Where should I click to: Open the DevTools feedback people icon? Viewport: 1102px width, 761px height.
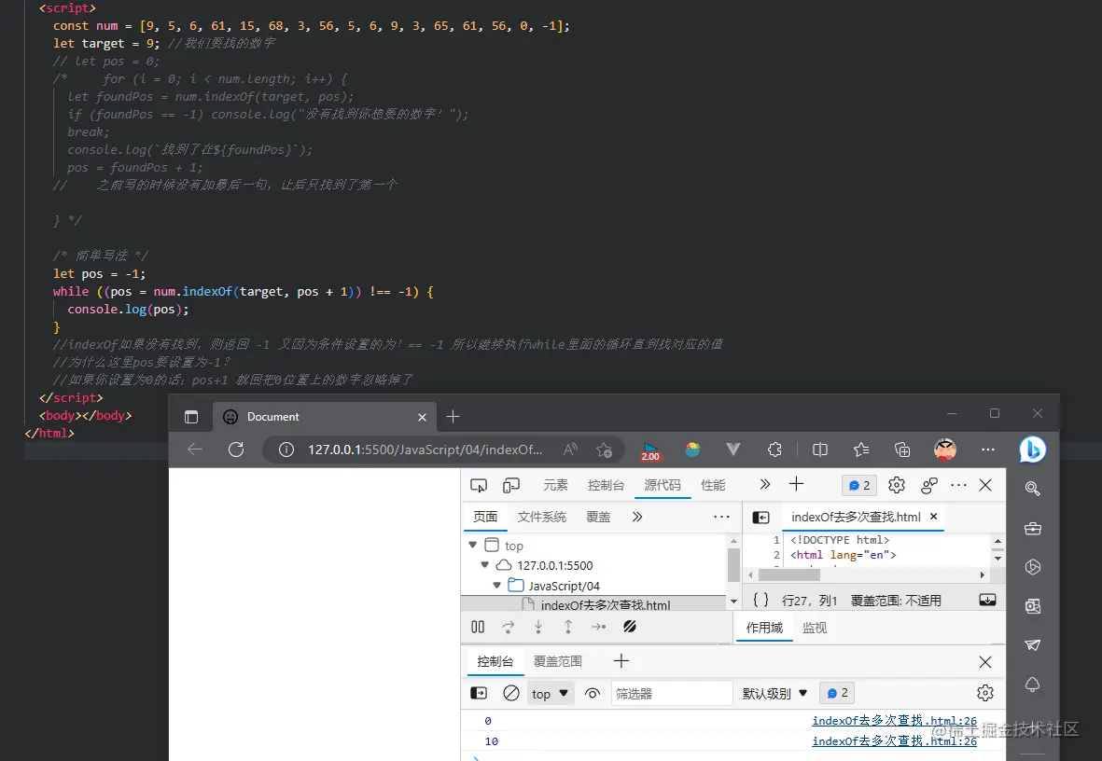click(x=929, y=485)
